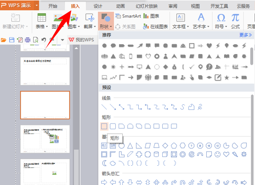This screenshot has height=185, width=255.
Task: Switch to the 开发工具 tab
Action: coord(219,6)
